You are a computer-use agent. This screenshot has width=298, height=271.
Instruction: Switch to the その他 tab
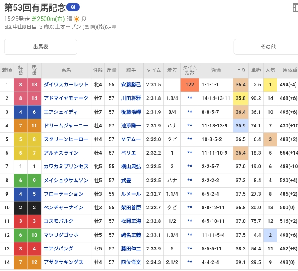click(268, 47)
